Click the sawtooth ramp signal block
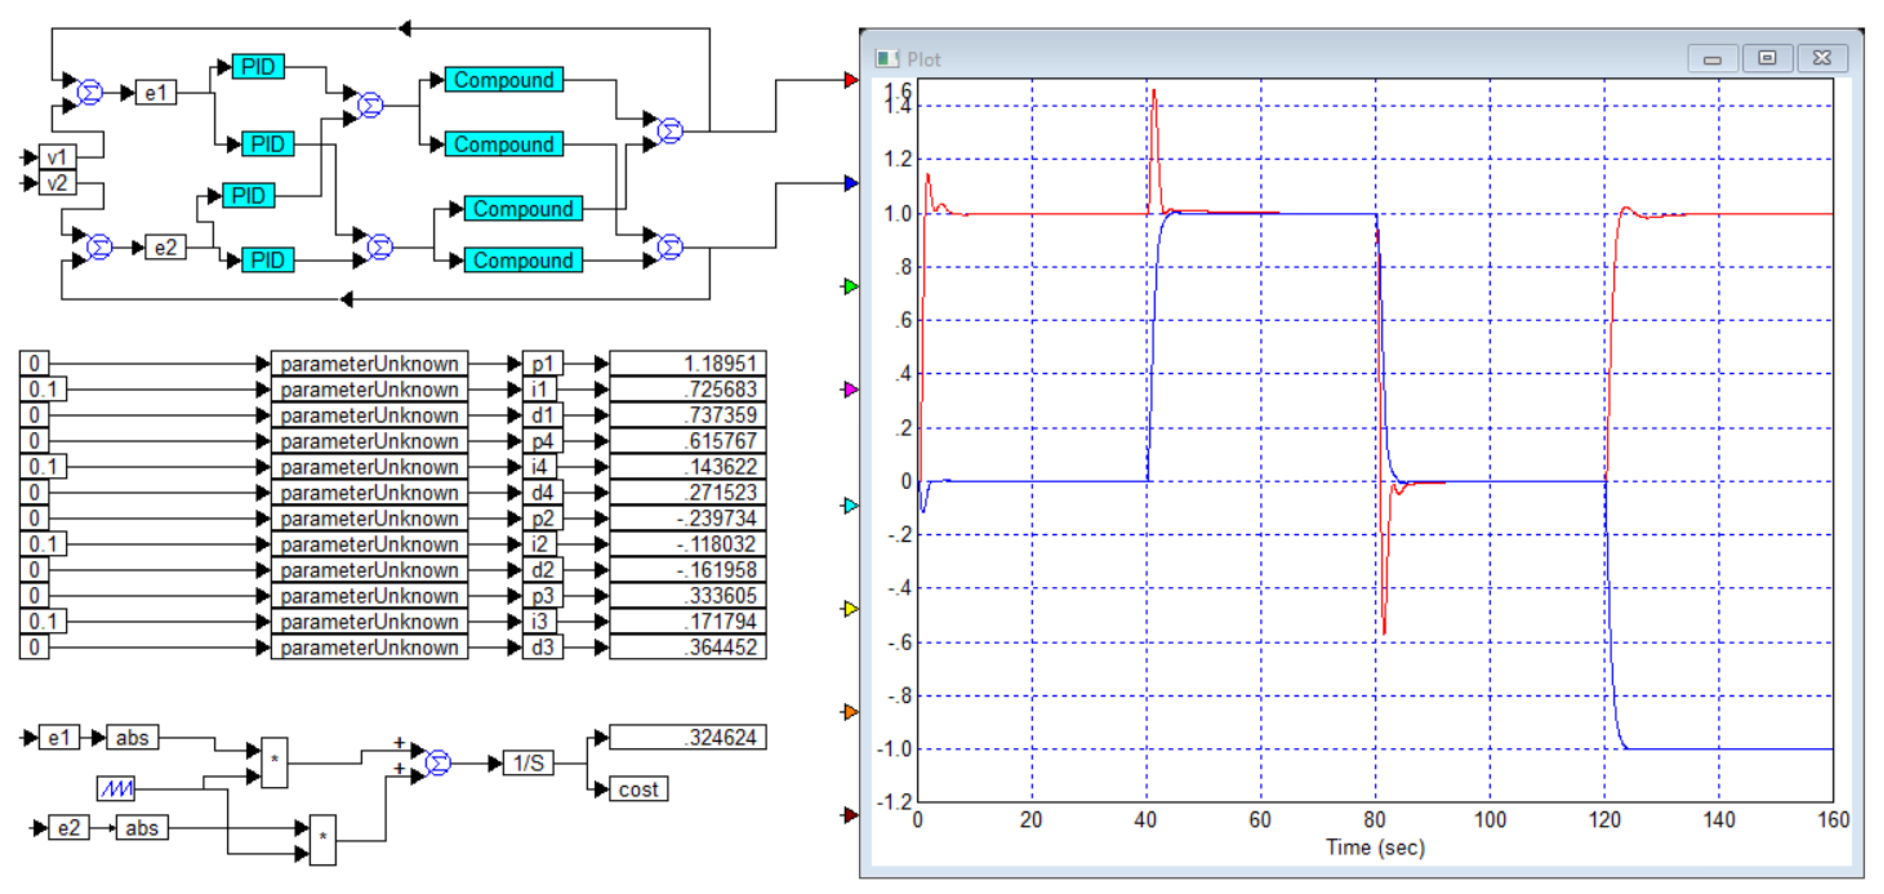Screen dimensions: 1884x894 coord(116,788)
